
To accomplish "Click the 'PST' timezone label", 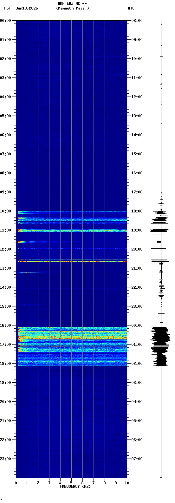I will point(7,8).
